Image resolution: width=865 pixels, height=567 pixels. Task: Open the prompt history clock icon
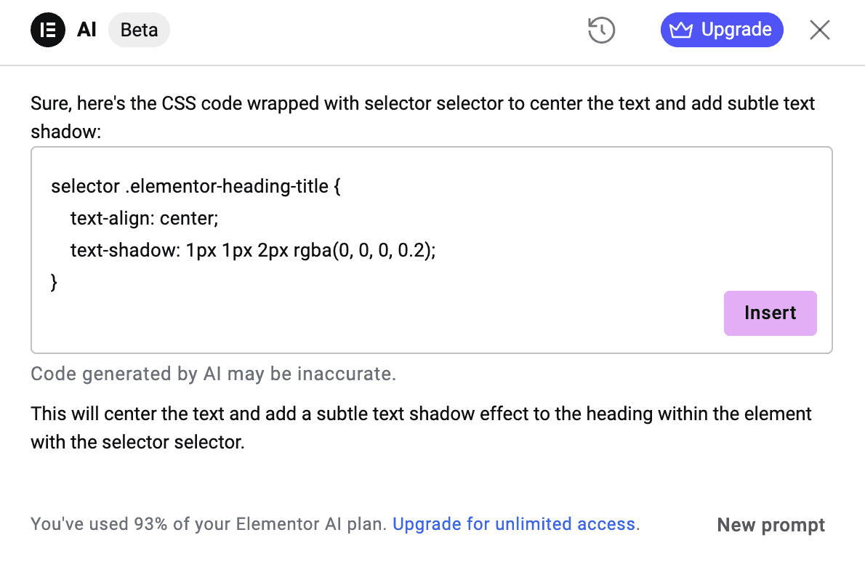pyautogui.click(x=601, y=30)
